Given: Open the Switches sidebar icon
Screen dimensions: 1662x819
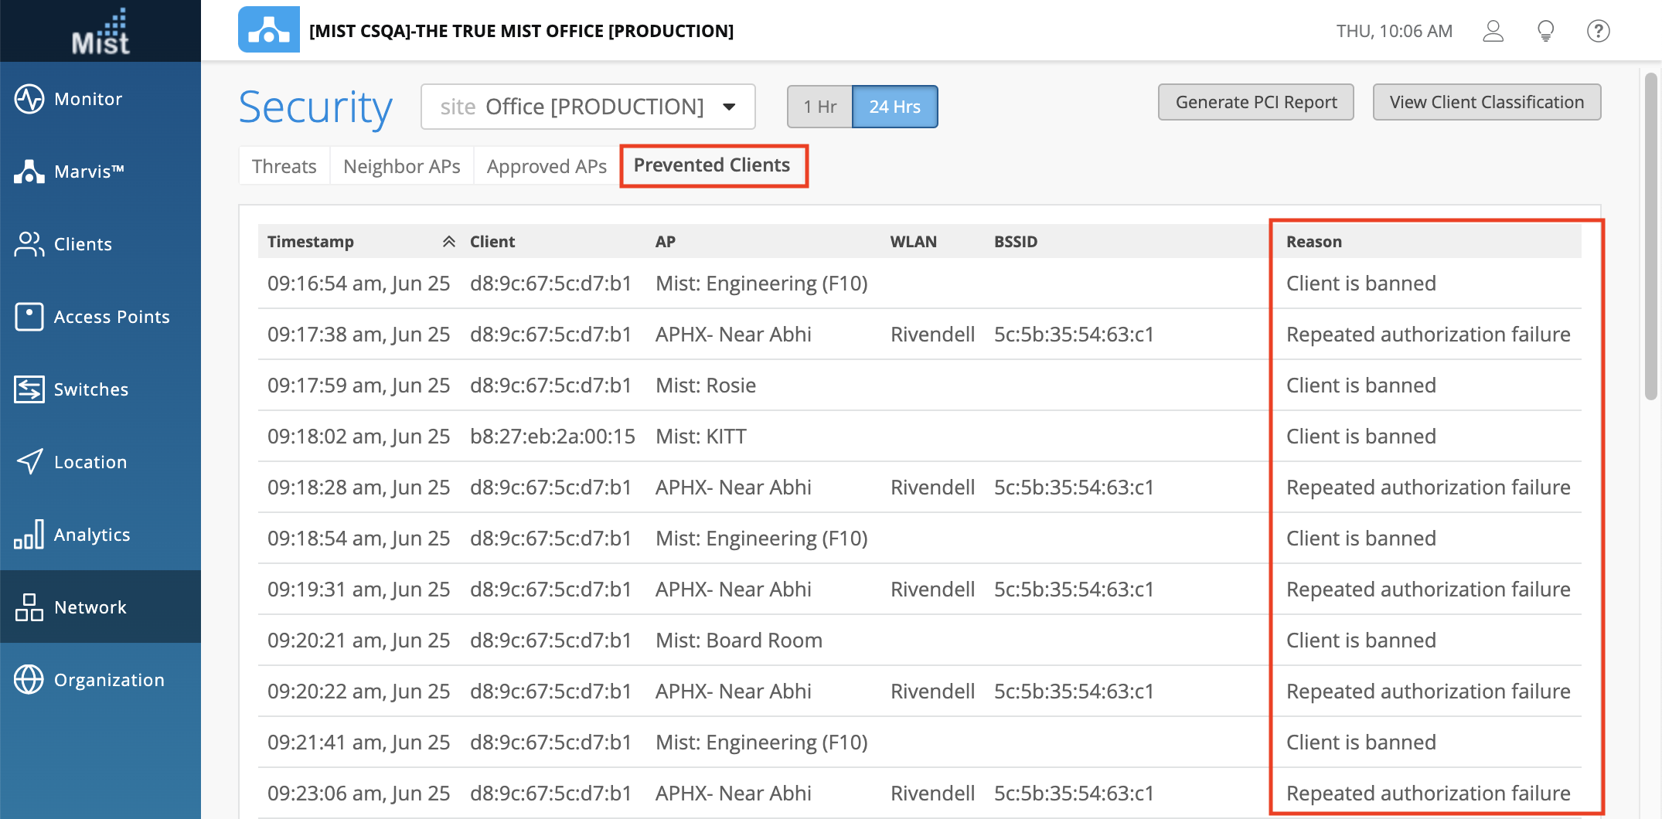Looking at the screenshot, I should pyautogui.click(x=29, y=389).
